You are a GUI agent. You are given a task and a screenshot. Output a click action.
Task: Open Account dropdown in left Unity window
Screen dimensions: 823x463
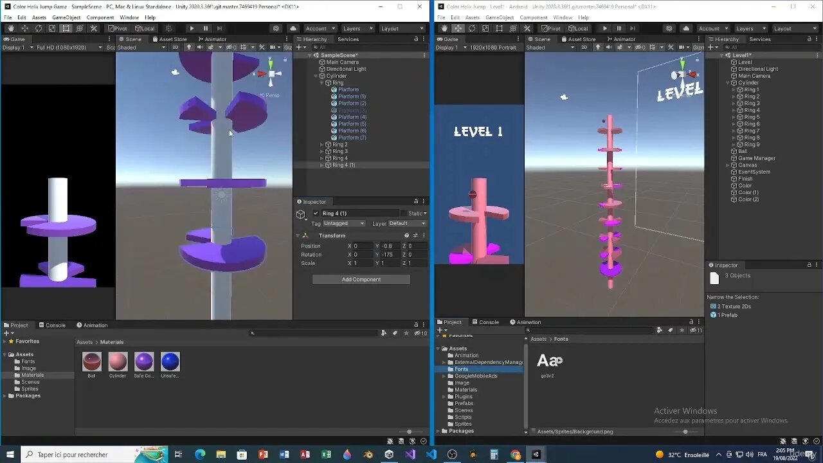click(320, 28)
